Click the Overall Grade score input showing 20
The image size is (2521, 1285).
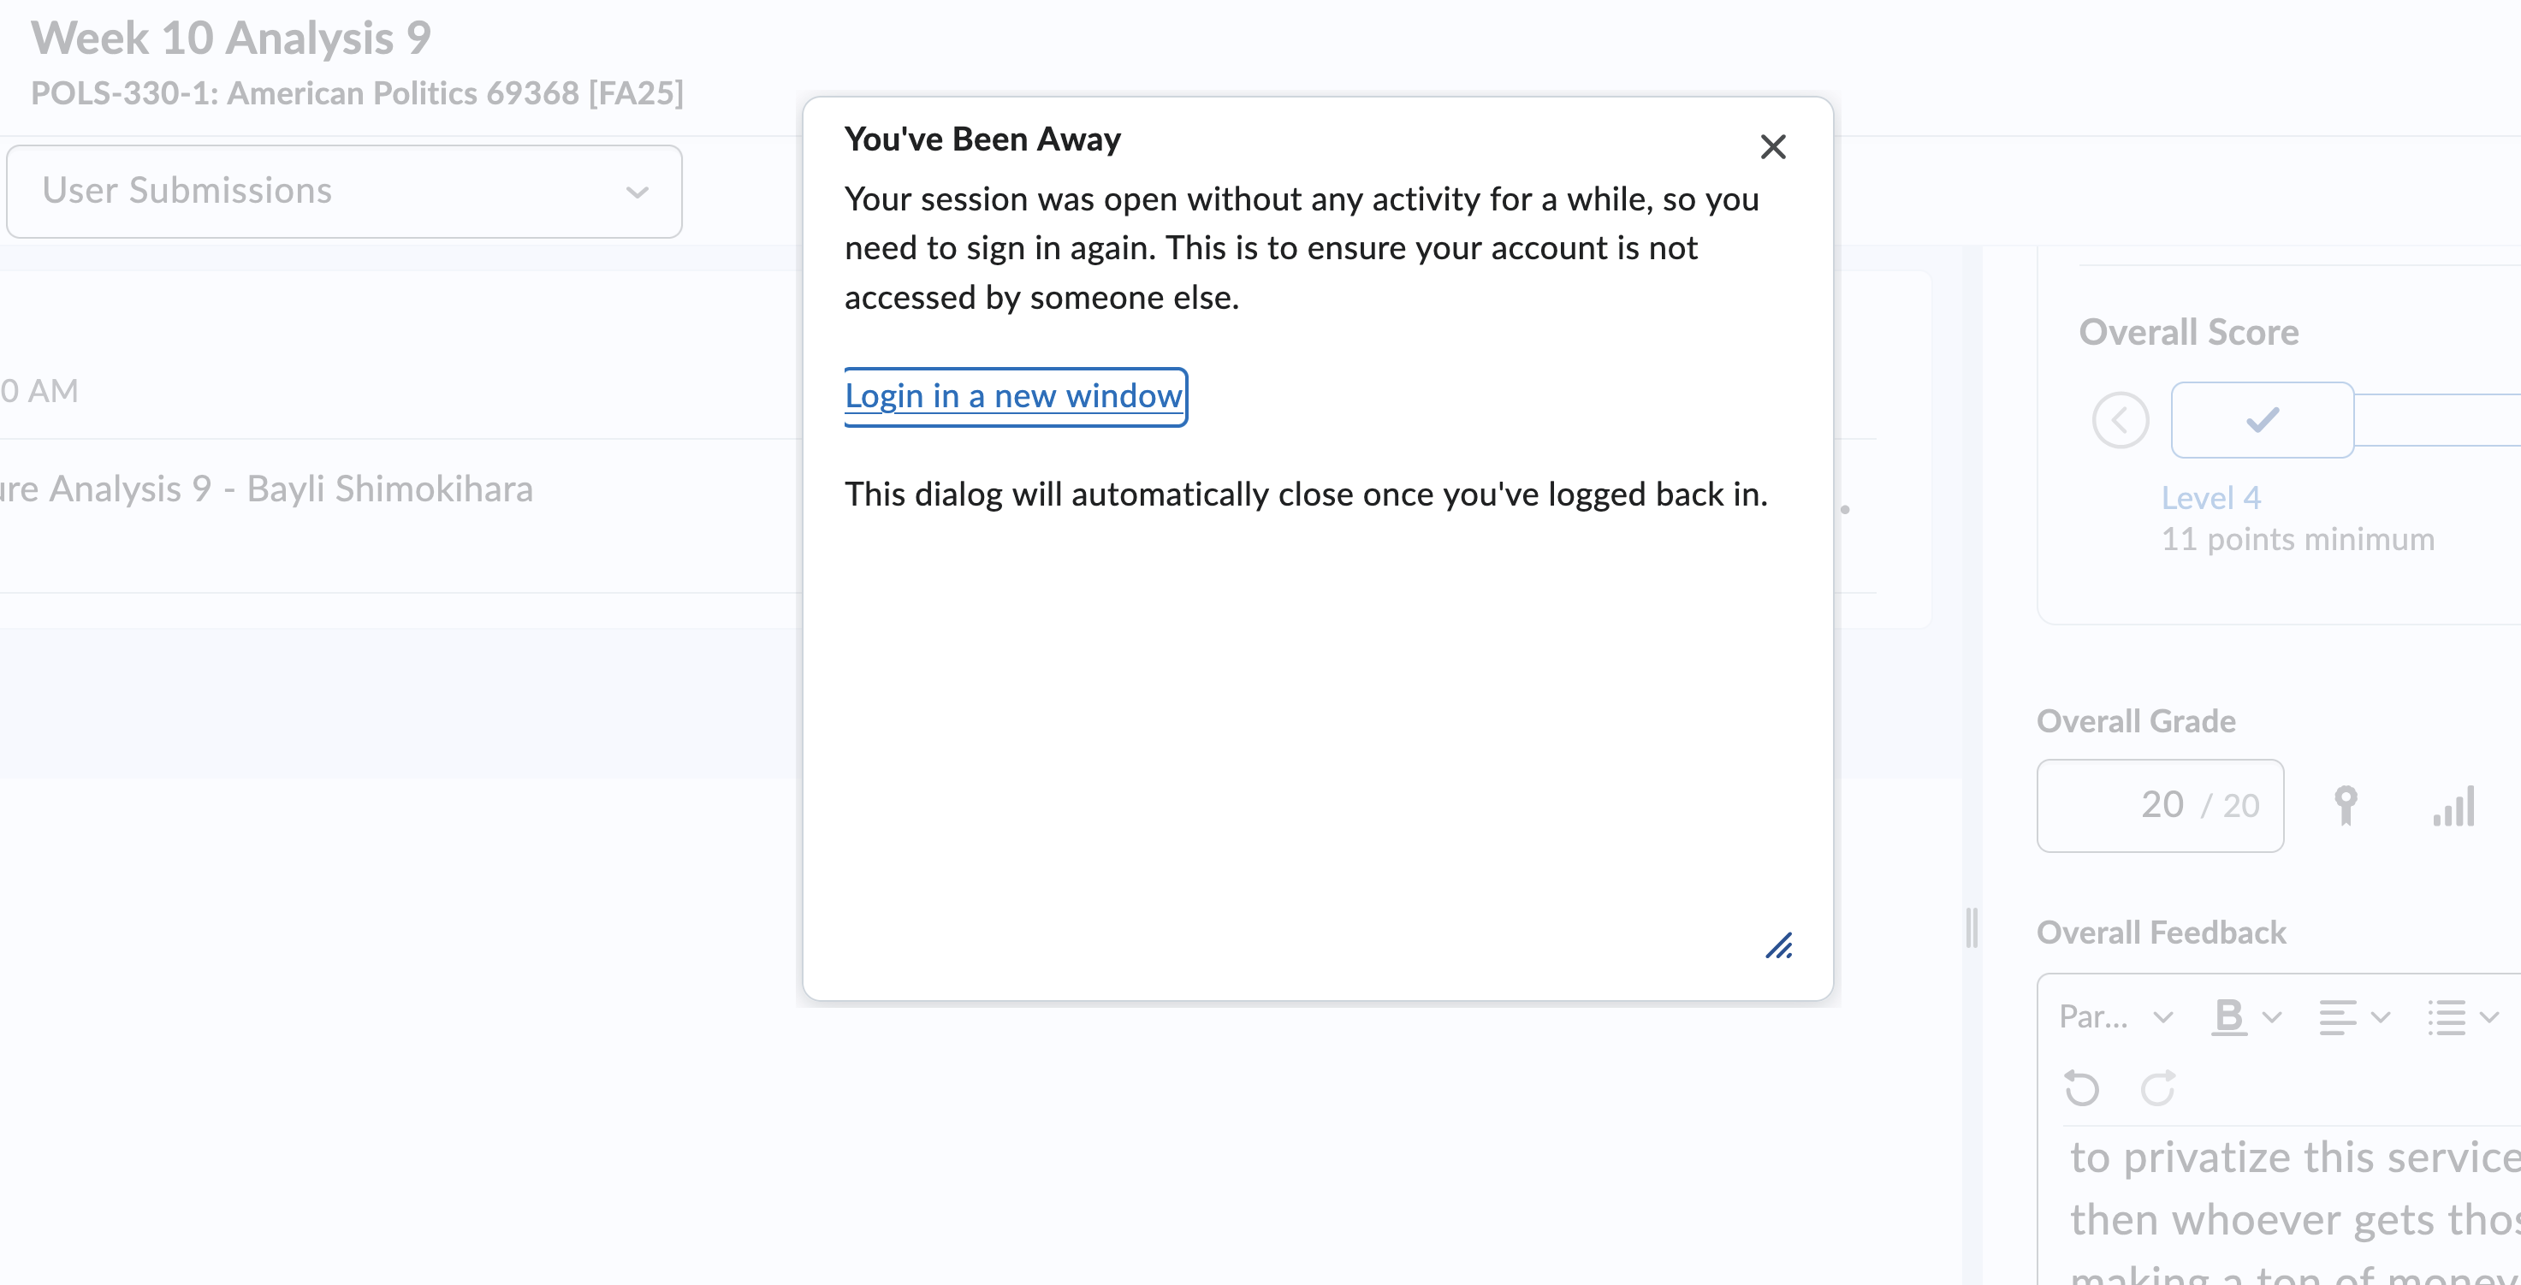point(2160,804)
